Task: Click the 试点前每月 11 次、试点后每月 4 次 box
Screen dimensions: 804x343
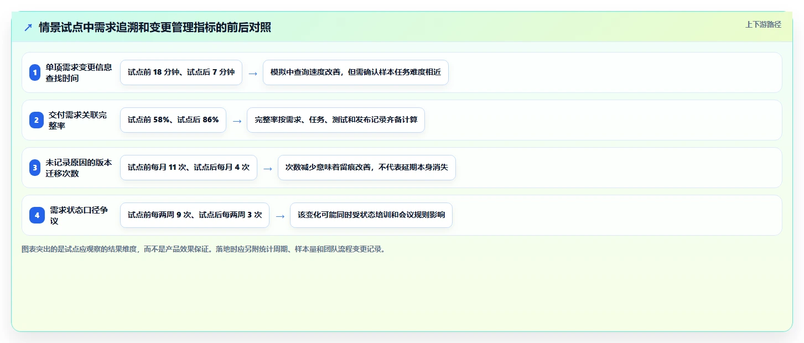Action: point(189,168)
